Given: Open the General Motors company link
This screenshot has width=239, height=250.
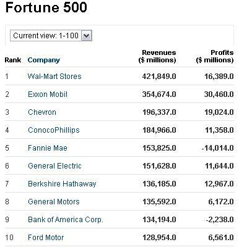Looking at the screenshot, I should tap(54, 202).
